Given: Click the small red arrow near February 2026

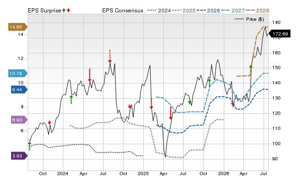Looking at the screenshot, I should click(233, 105).
